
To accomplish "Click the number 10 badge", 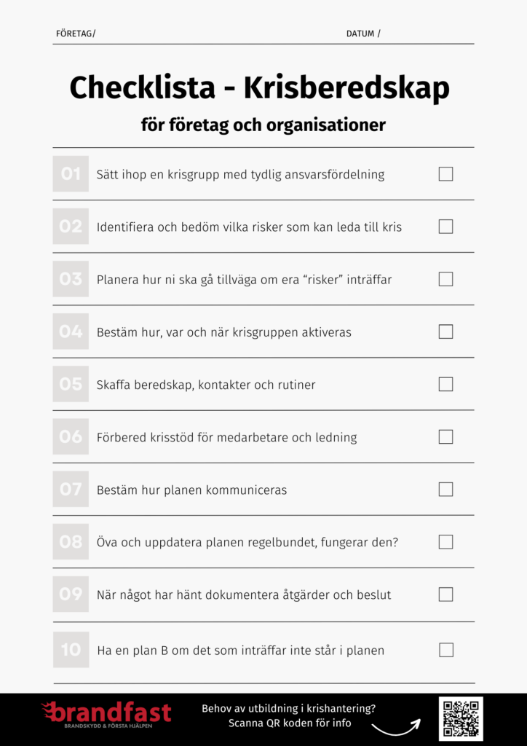I will click(71, 649).
